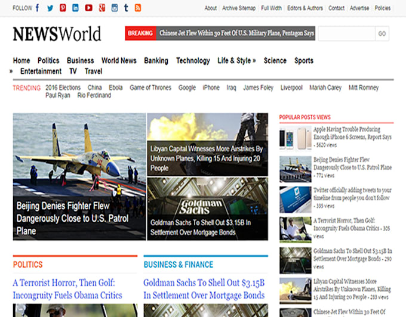Open the LinkedIn follow icon
406x317 pixels.
tap(75, 8)
